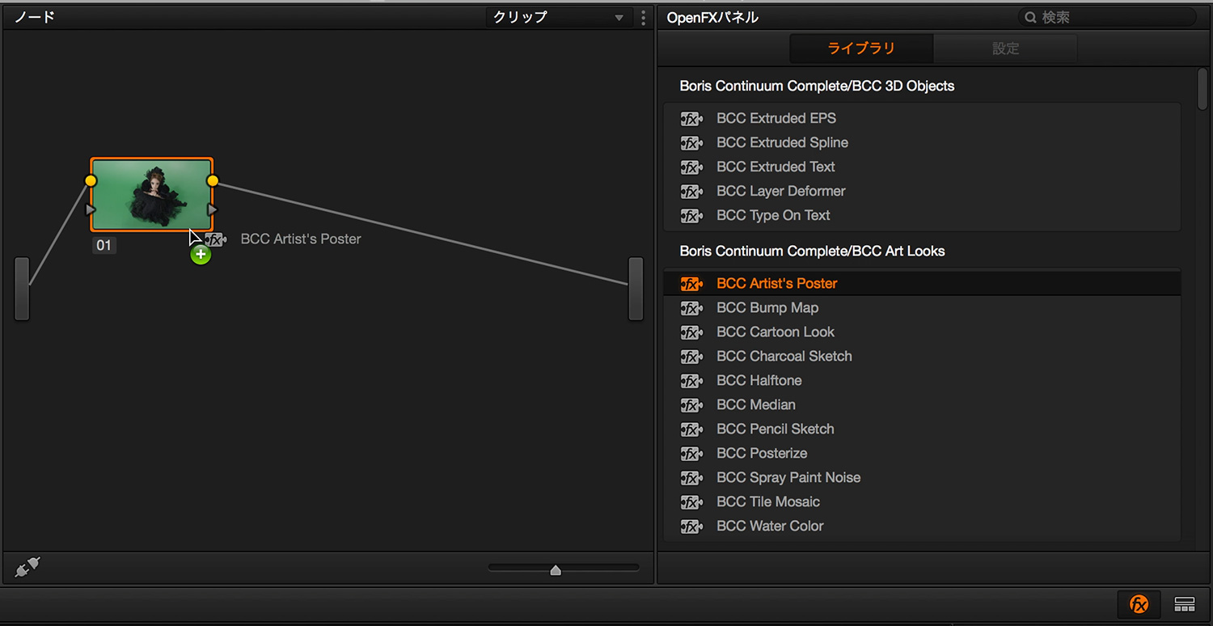1213x626 pixels.
Task: Toggle the panel layout icon at bottom right
Action: pos(1185,603)
